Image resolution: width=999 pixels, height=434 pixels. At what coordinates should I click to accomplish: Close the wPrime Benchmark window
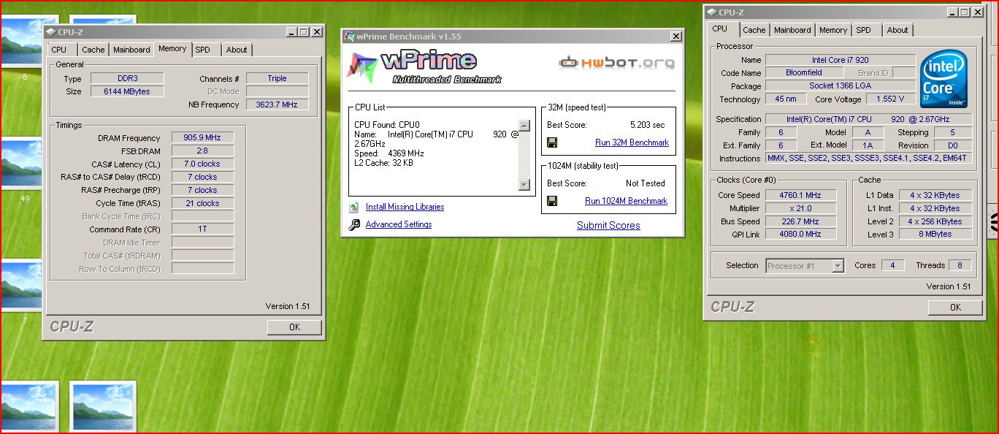[x=676, y=37]
